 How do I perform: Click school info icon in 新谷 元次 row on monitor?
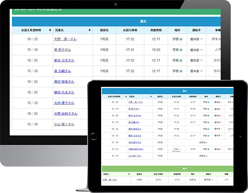click(181, 61)
